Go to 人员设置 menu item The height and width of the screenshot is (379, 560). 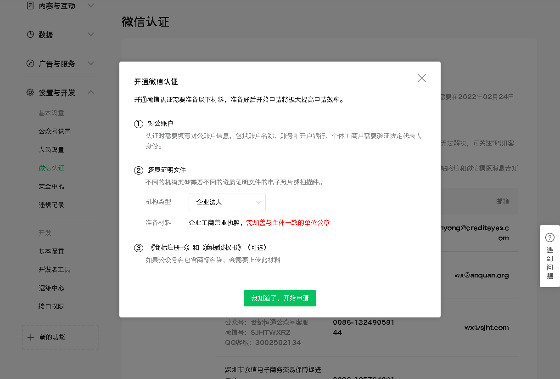[51, 150]
